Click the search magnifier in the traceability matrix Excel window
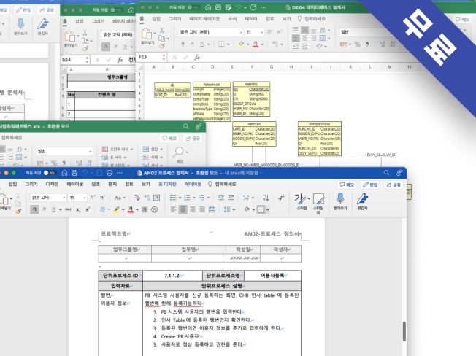This screenshot has width=476, height=356. (x=178, y=152)
